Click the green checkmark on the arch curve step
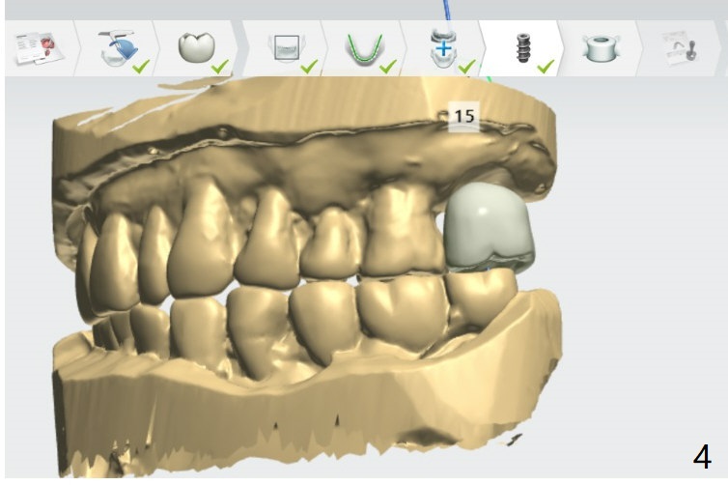728x485 pixels. pos(388,67)
